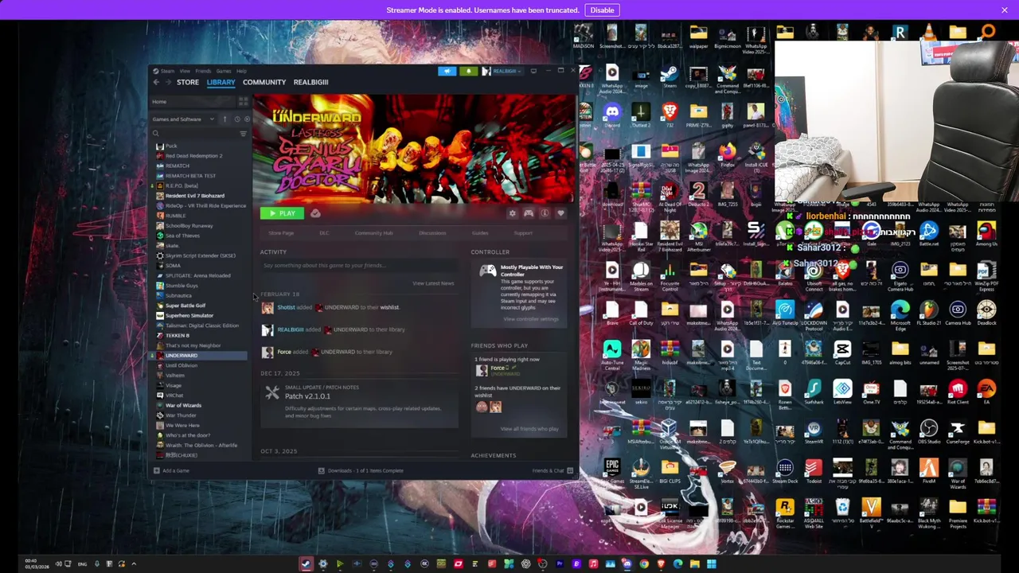Open the Games menu
The image size is (1019, 573).
[x=224, y=71]
